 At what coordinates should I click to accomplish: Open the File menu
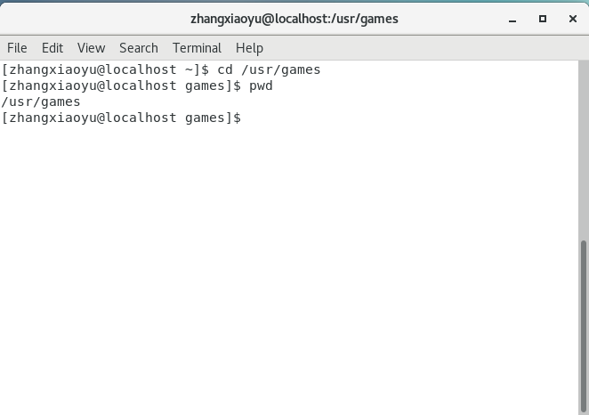(17, 48)
